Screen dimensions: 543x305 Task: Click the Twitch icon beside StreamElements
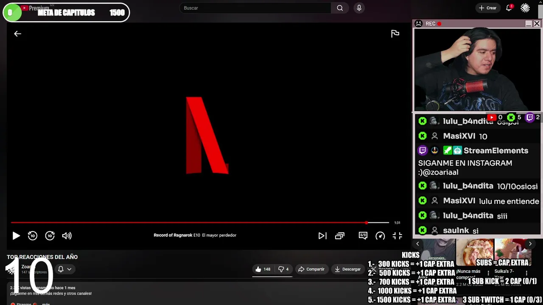(423, 150)
